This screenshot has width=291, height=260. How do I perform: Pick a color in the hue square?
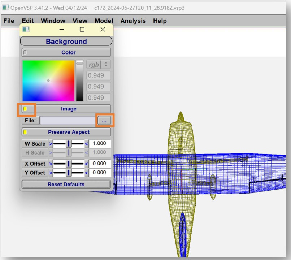point(48,81)
